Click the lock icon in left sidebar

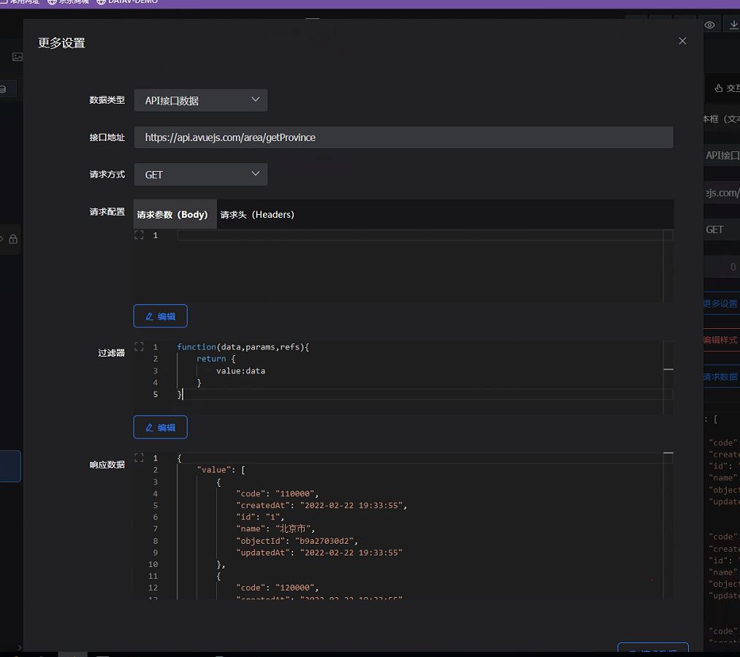click(13, 239)
